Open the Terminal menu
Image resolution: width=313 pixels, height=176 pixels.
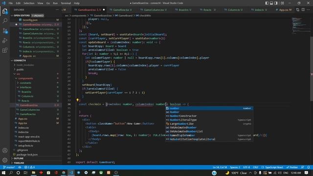[x=66, y=3]
